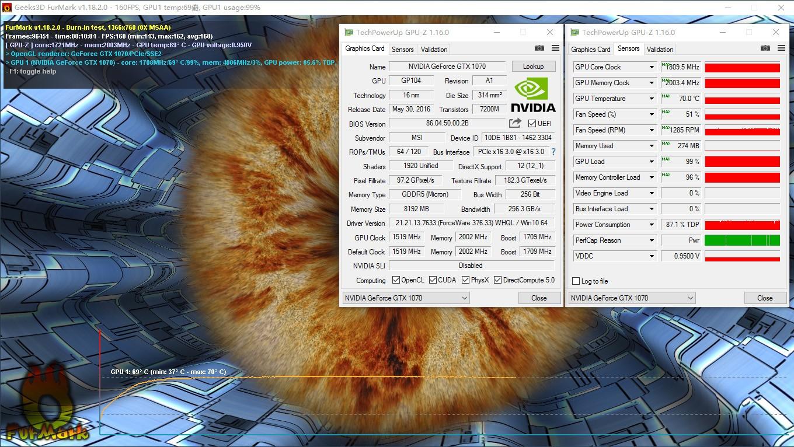The image size is (794, 447).
Task: Open hamburger menu in Graphics Card window
Action: click(x=555, y=48)
